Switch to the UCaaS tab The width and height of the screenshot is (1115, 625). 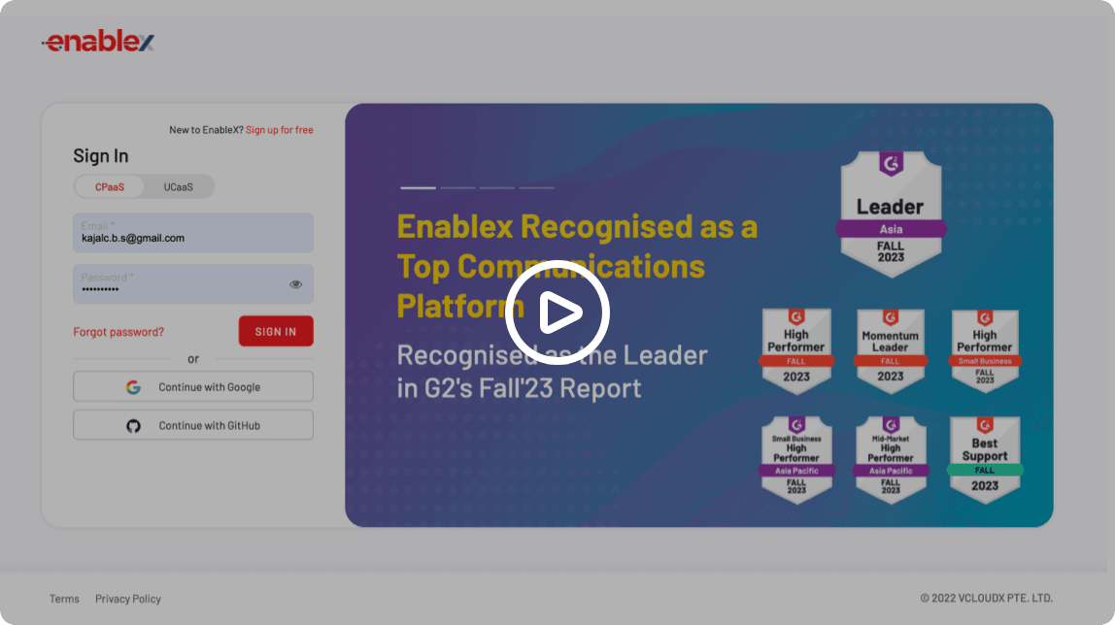[178, 186]
